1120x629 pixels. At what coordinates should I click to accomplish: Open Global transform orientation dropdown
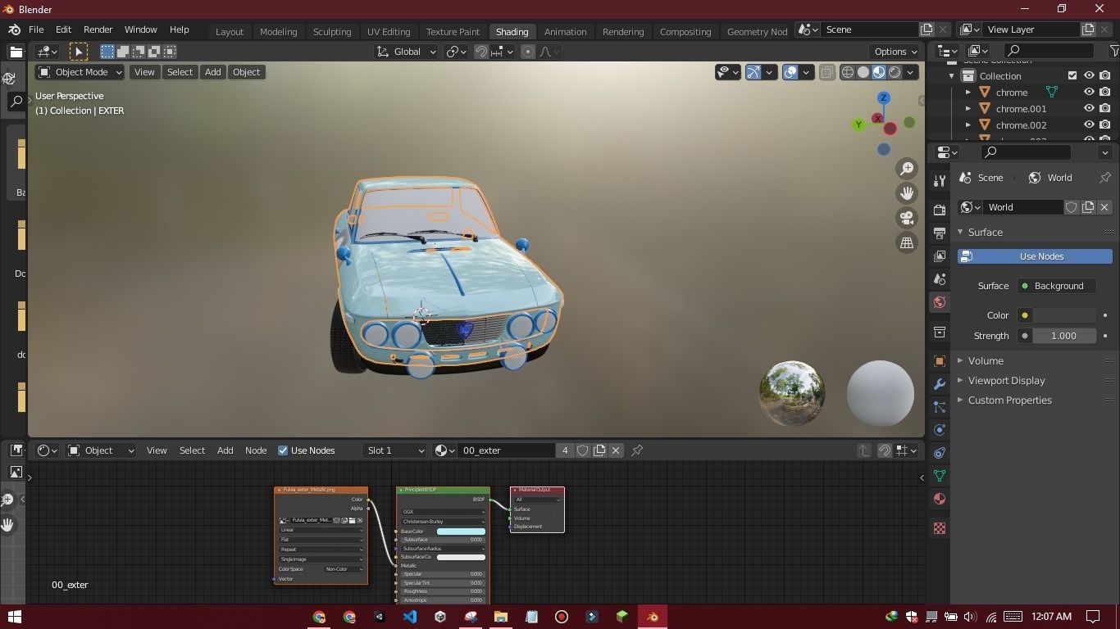click(x=407, y=52)
